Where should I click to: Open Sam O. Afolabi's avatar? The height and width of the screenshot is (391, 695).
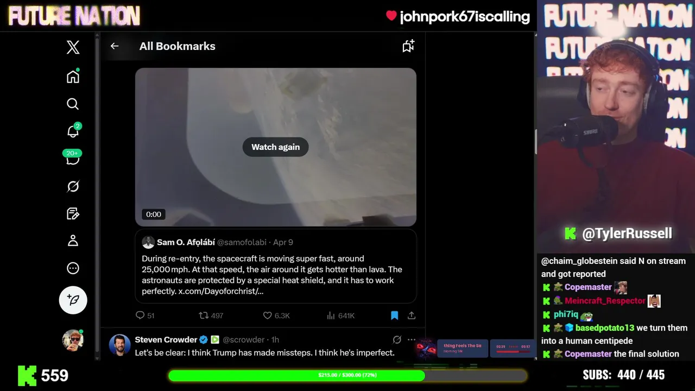[x=148, y=242]
